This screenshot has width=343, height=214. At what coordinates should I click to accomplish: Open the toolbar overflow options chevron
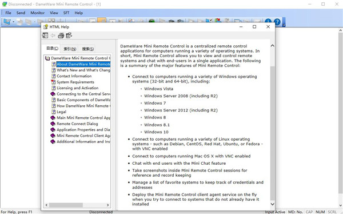(284, 22)
